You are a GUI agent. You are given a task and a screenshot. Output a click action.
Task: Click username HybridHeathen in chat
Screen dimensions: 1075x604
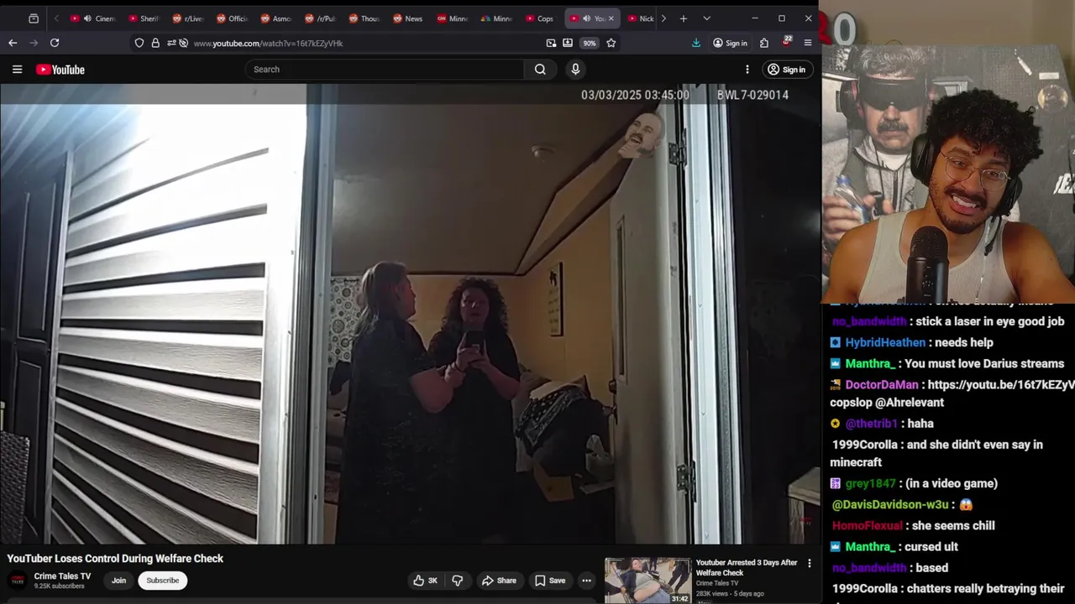(x=885, y=342)
